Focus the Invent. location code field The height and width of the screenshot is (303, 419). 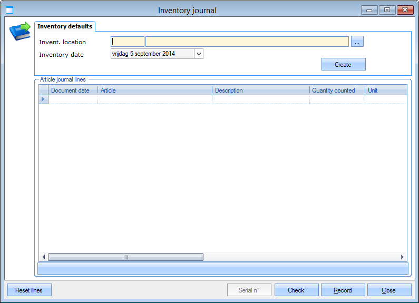pyautogui.click(x=128, y=42)
